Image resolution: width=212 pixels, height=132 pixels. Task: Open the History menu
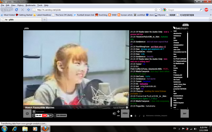point(20,5)
